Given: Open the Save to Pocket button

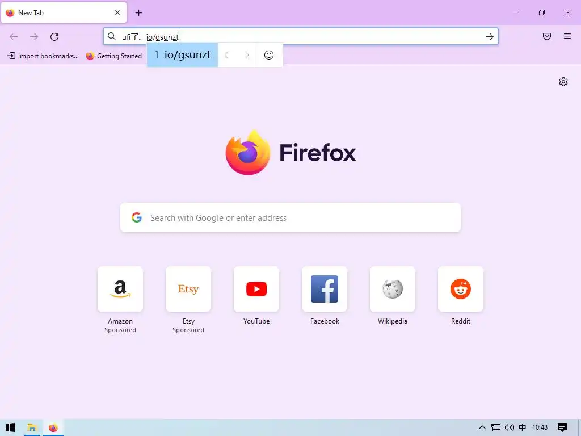Looking at the screenshot, I should click(x=547, y=36).
